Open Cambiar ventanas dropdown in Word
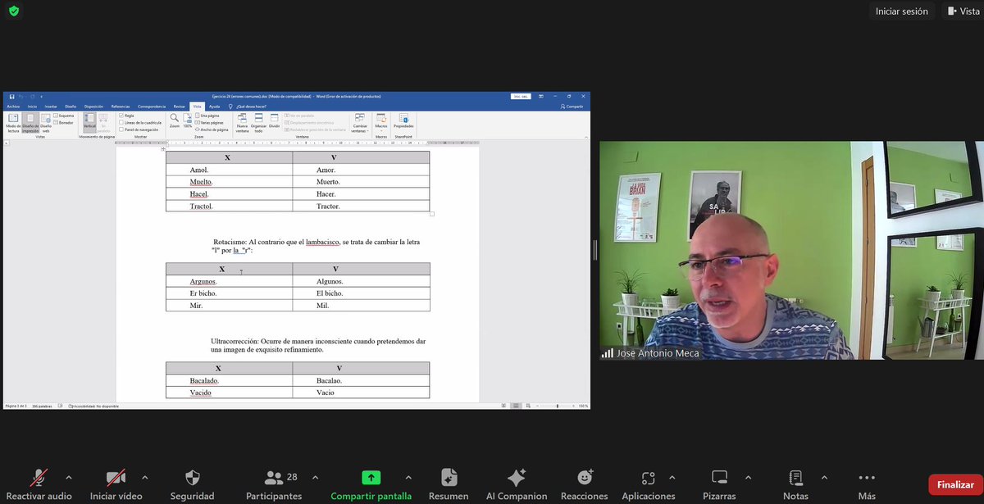984x504 pixels. (x=360, y=123)
